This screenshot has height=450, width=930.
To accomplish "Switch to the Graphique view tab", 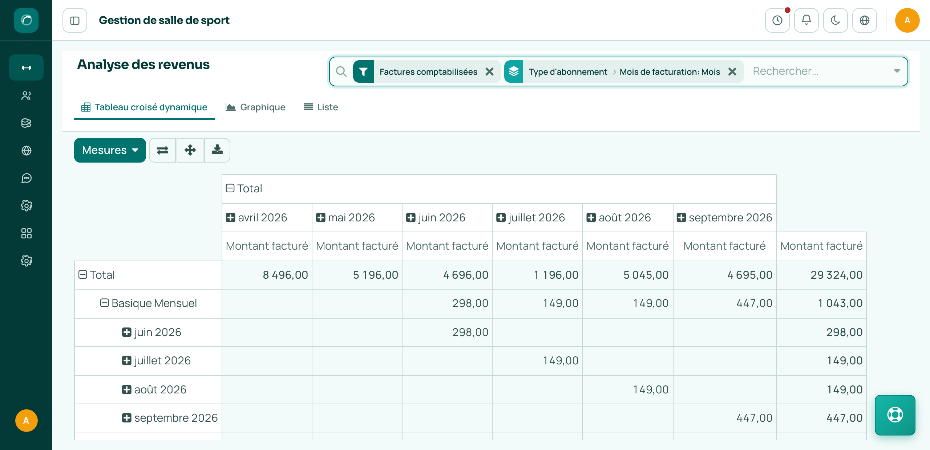I will (x=256, y=107).
